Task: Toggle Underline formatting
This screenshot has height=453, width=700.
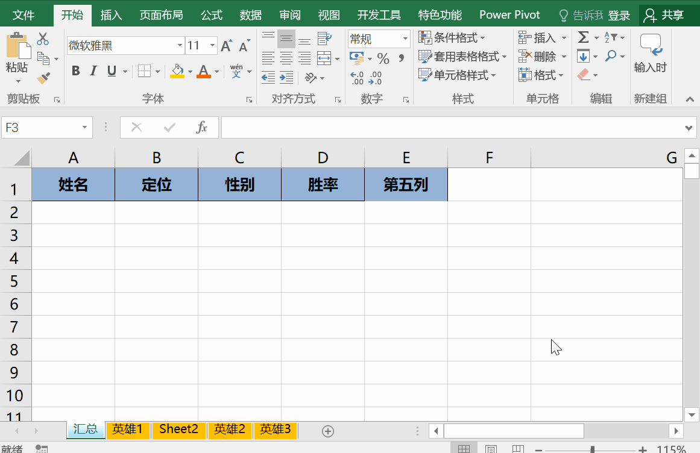Action: click(x=112, y=71)
